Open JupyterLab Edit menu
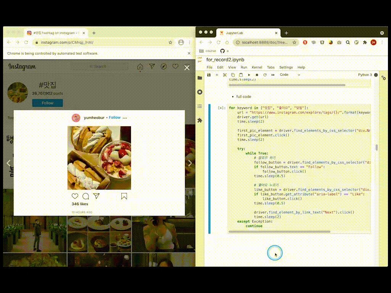The height and width of the screenshot is (293, 391). click(220, 67)
